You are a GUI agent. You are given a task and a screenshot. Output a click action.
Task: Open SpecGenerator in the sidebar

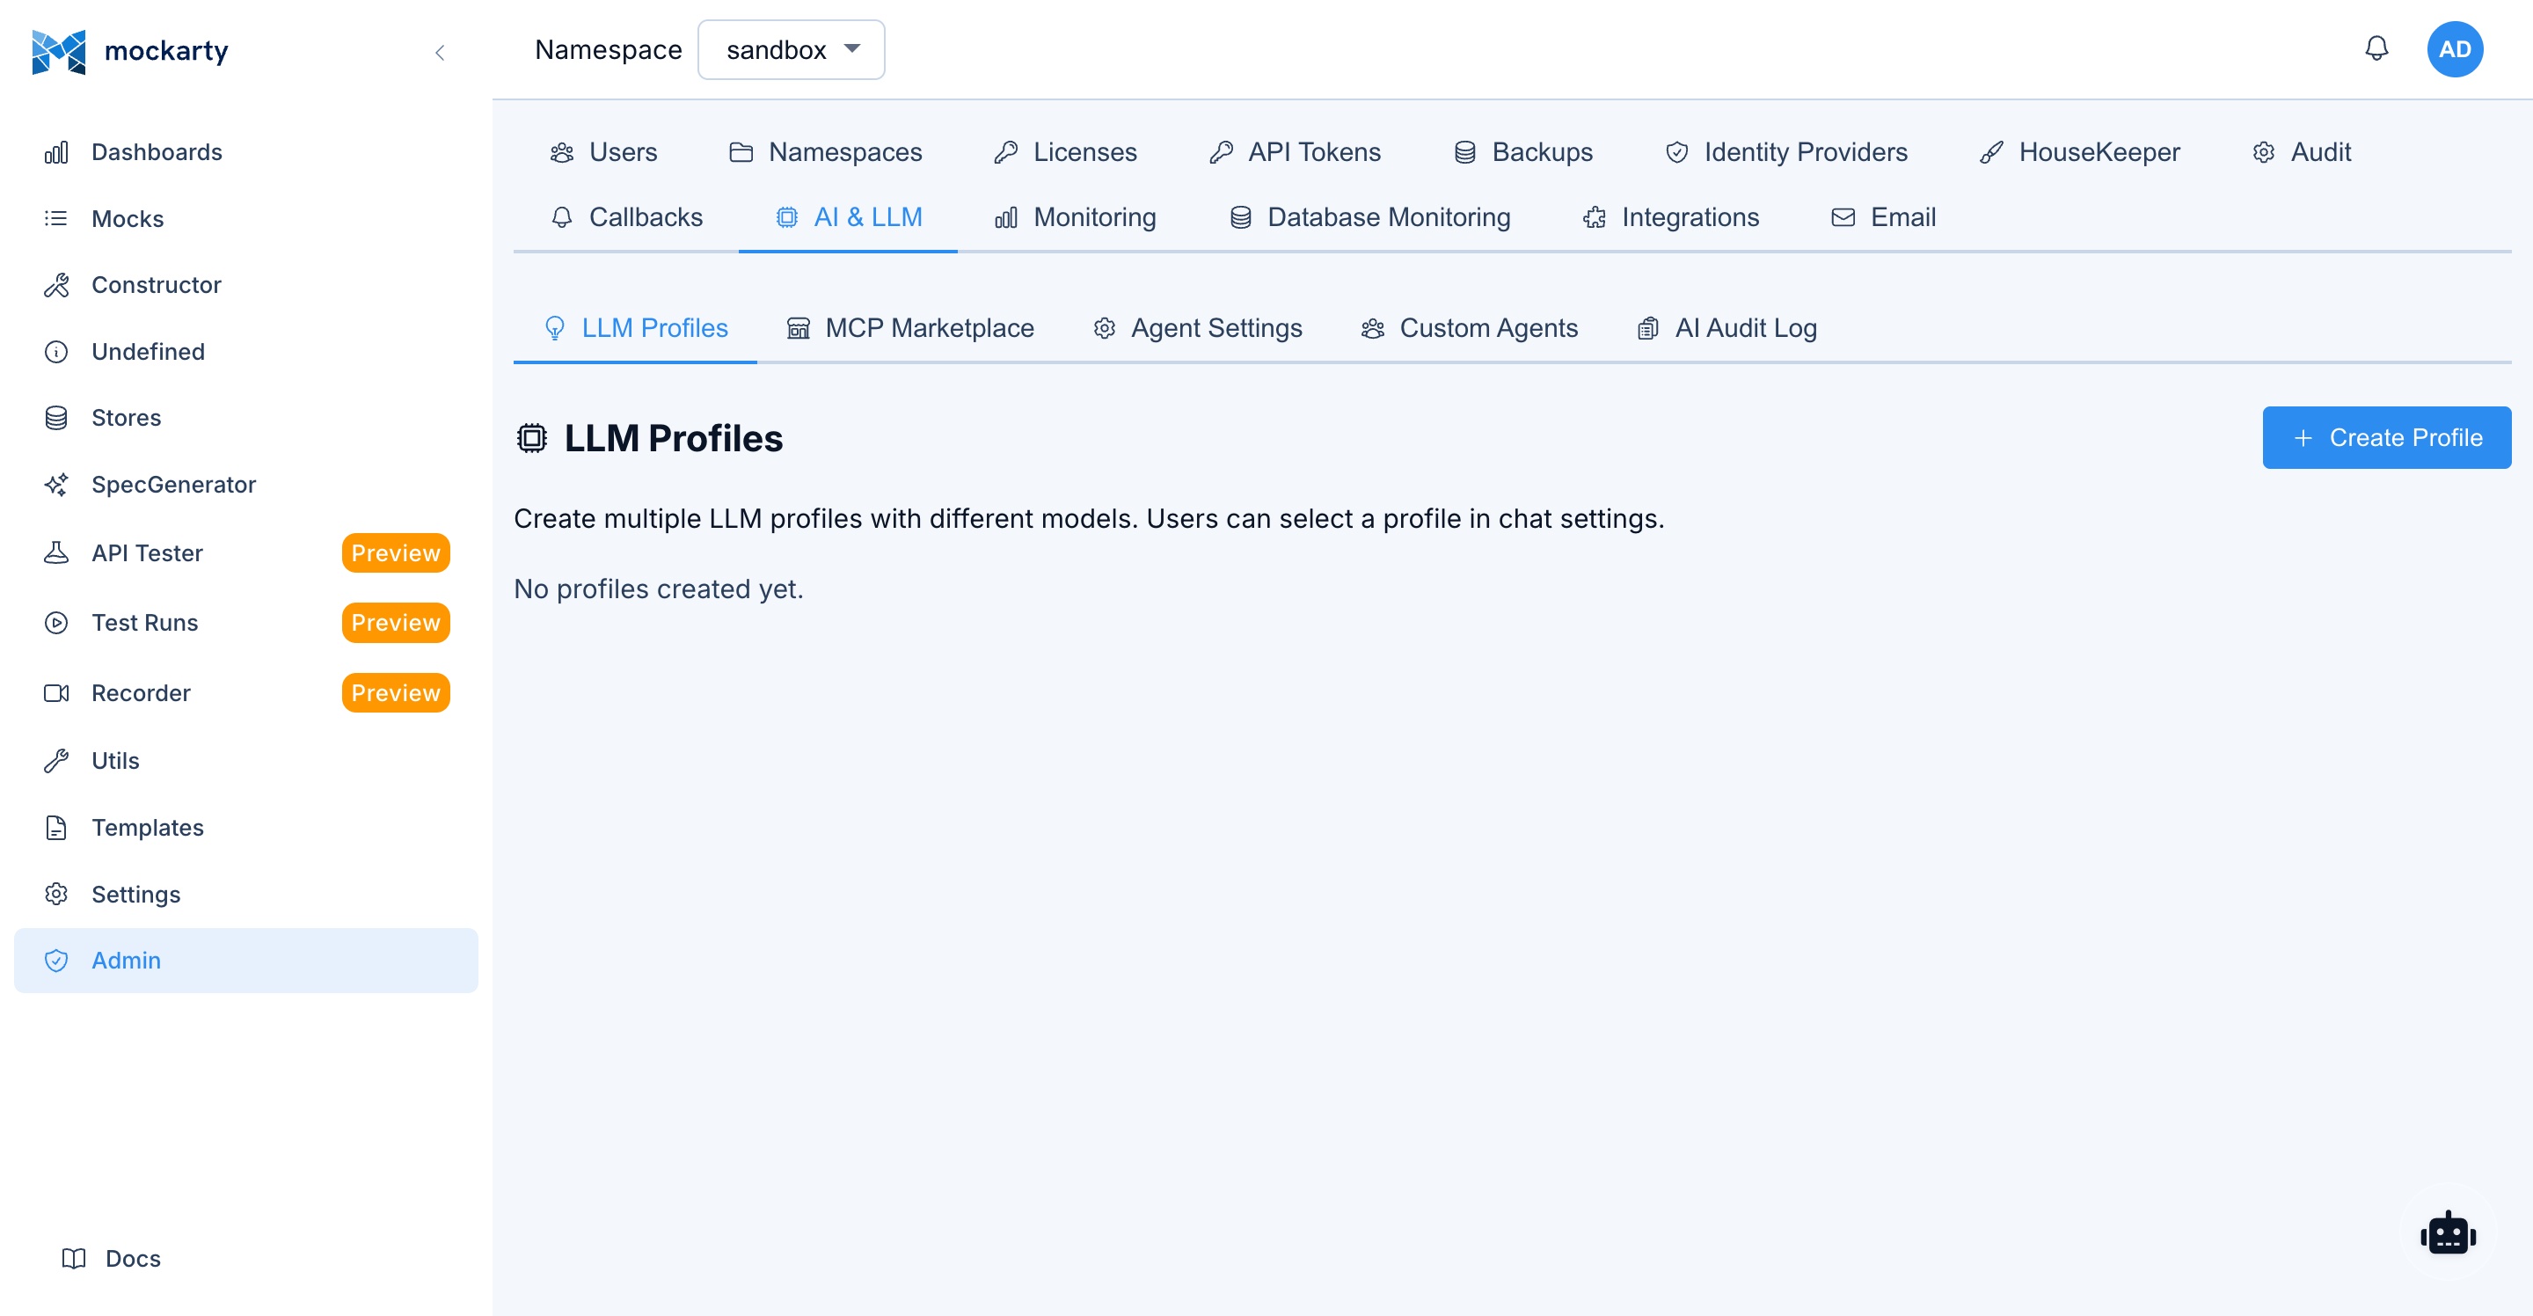[246, 485]
